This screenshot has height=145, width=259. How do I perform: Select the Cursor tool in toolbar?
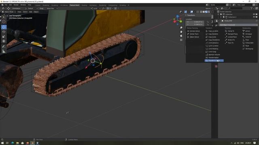(x=4, y=21)
